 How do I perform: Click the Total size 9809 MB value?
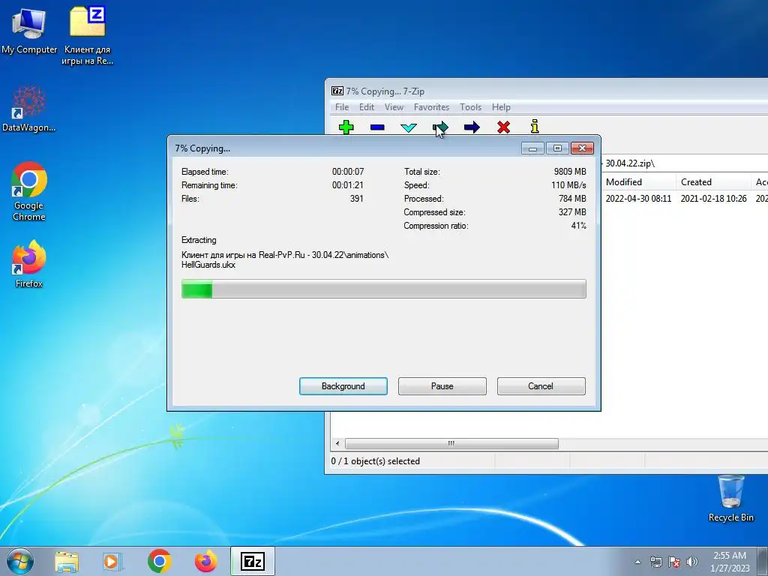570,172
